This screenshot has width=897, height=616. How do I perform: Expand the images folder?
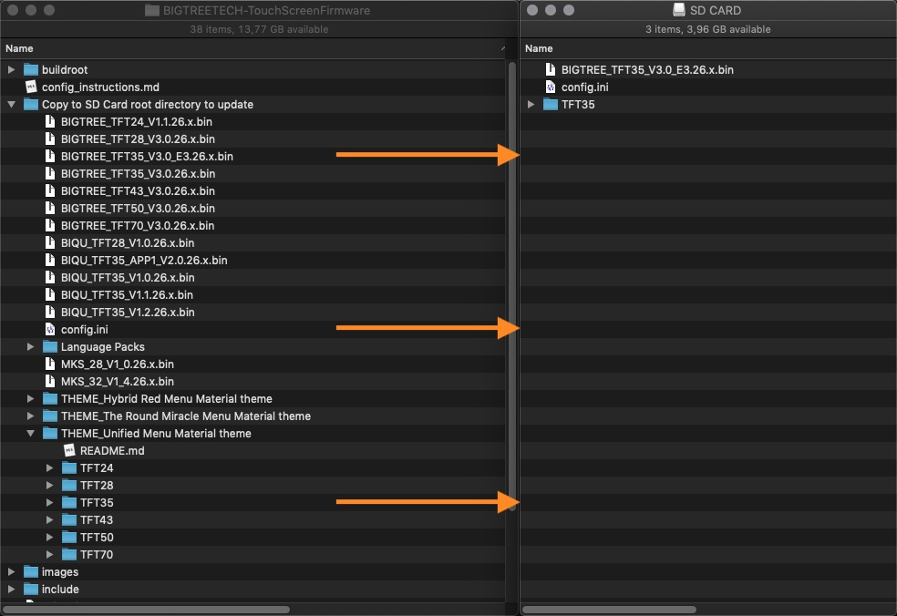(x=11, y=572)
